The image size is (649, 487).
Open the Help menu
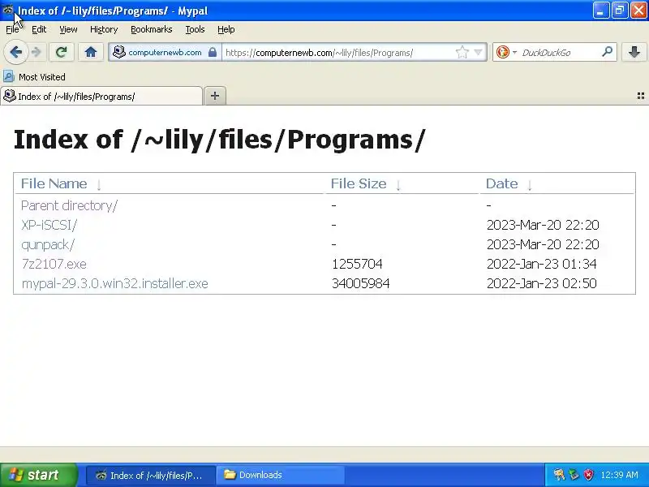(226, 29)
